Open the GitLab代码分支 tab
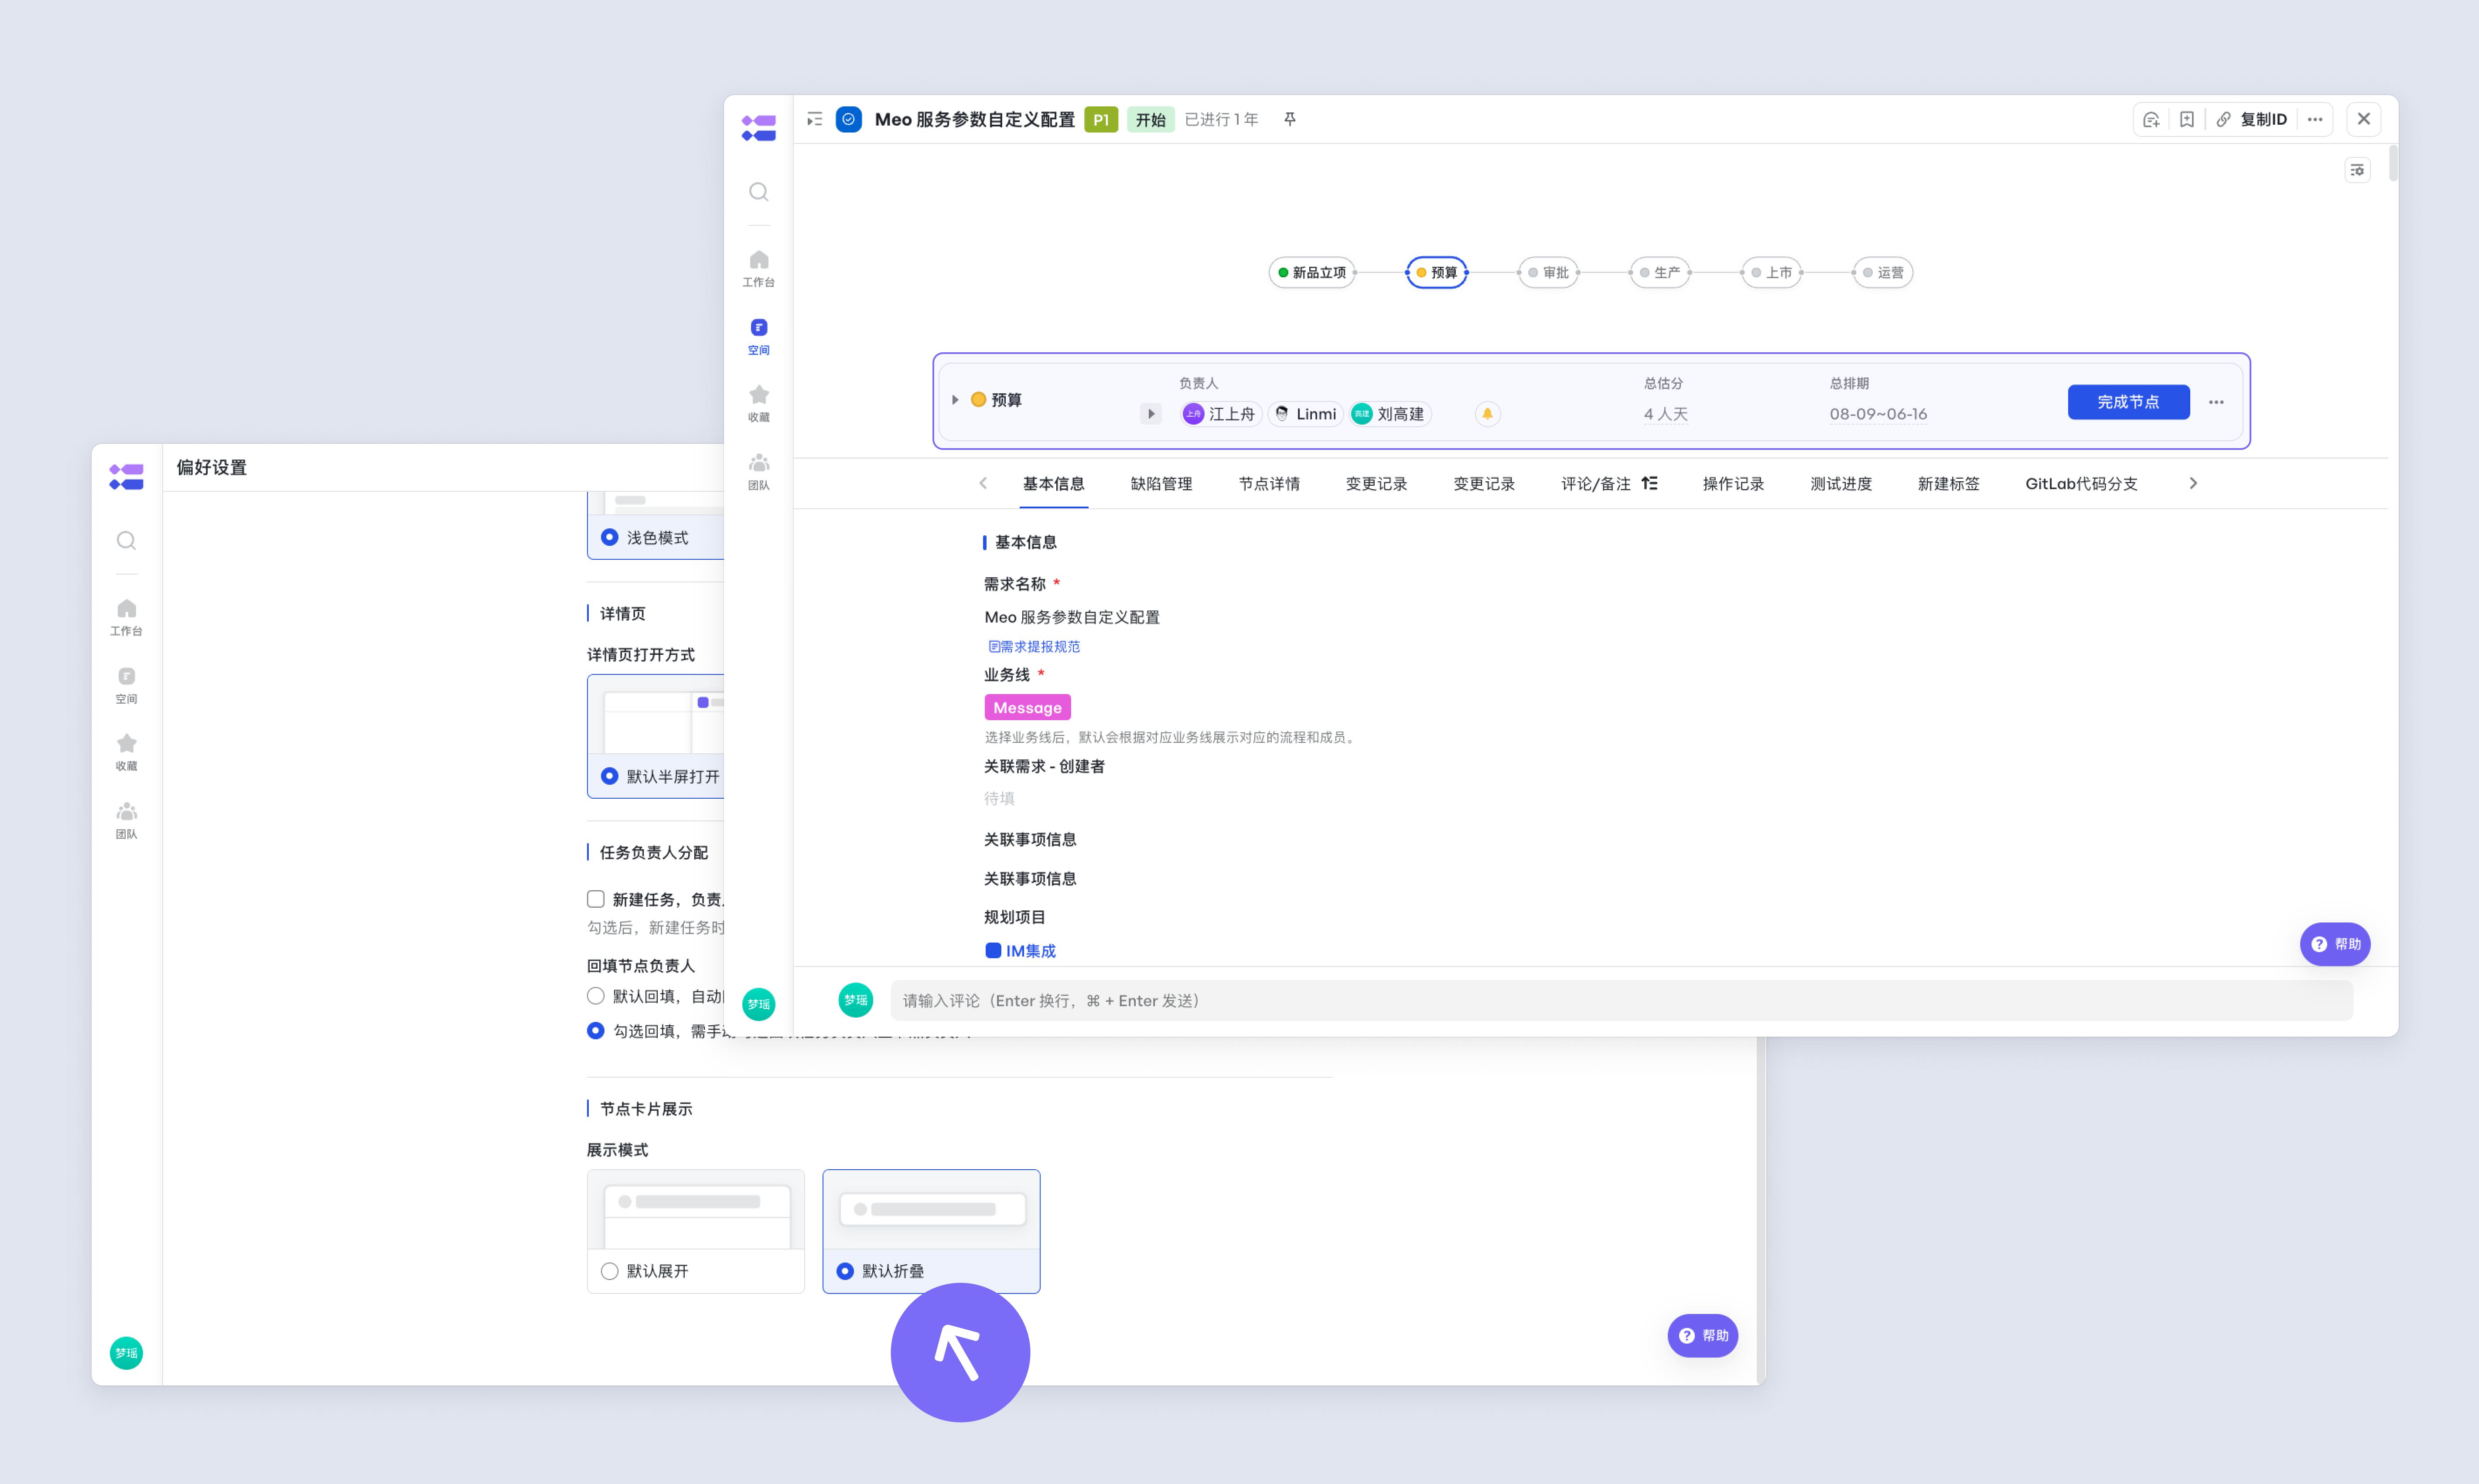The width and height of the screenshot is (2479, 1484). tap(2082, 483)
